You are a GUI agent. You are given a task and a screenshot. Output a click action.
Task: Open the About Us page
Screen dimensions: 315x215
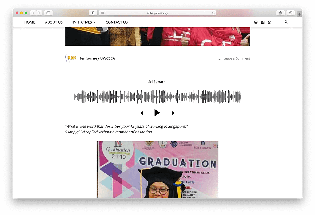[x=54, y=22]
